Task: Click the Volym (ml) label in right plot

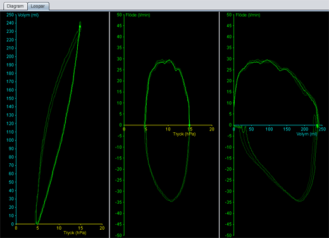Action: [307, 134]
